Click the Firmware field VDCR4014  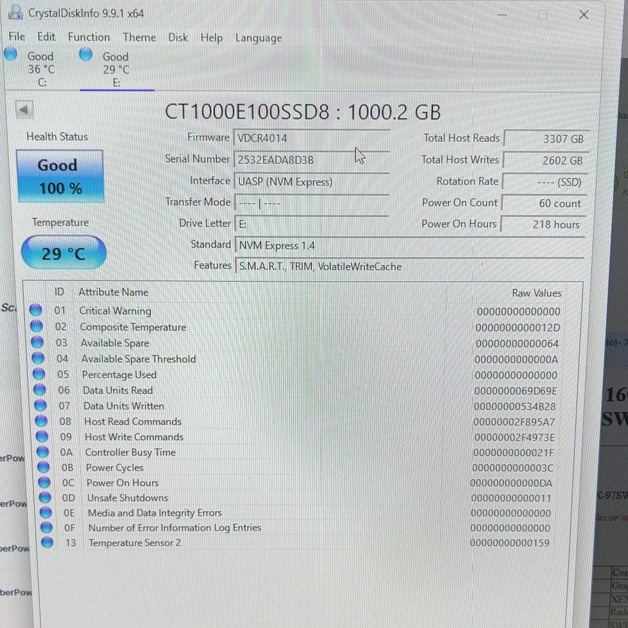coord(311,139)
